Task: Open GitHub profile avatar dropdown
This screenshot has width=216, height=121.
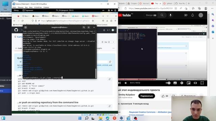Action: [x=113, y=30]
